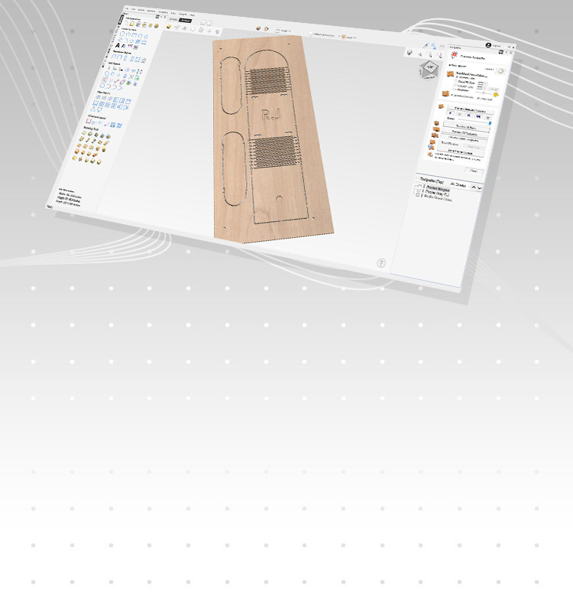Viewport: 573px width, 612px height.
Task: Click the Preview All Sides button
Action: (467, 127)
